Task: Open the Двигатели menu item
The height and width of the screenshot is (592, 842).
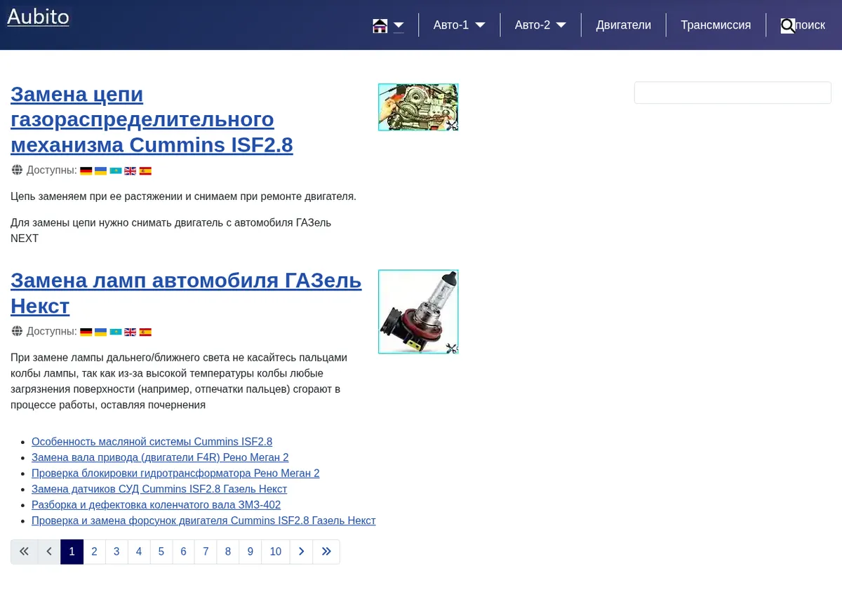Action: pyautogui.click(x=624, y=25)
